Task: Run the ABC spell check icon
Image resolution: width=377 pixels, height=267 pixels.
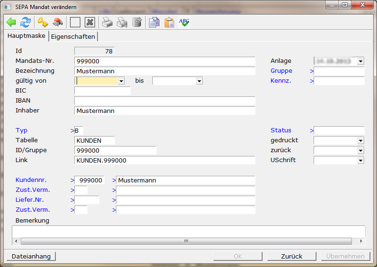Action: pos(184,22)
